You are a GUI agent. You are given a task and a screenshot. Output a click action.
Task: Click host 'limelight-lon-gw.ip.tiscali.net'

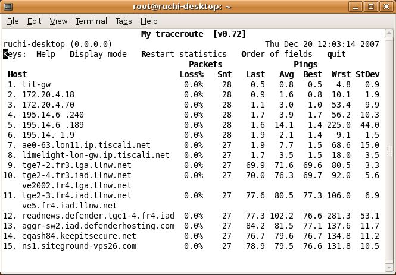pos(96,156)
